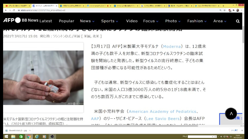Click the taskbar address input field

tap(200, 137)
